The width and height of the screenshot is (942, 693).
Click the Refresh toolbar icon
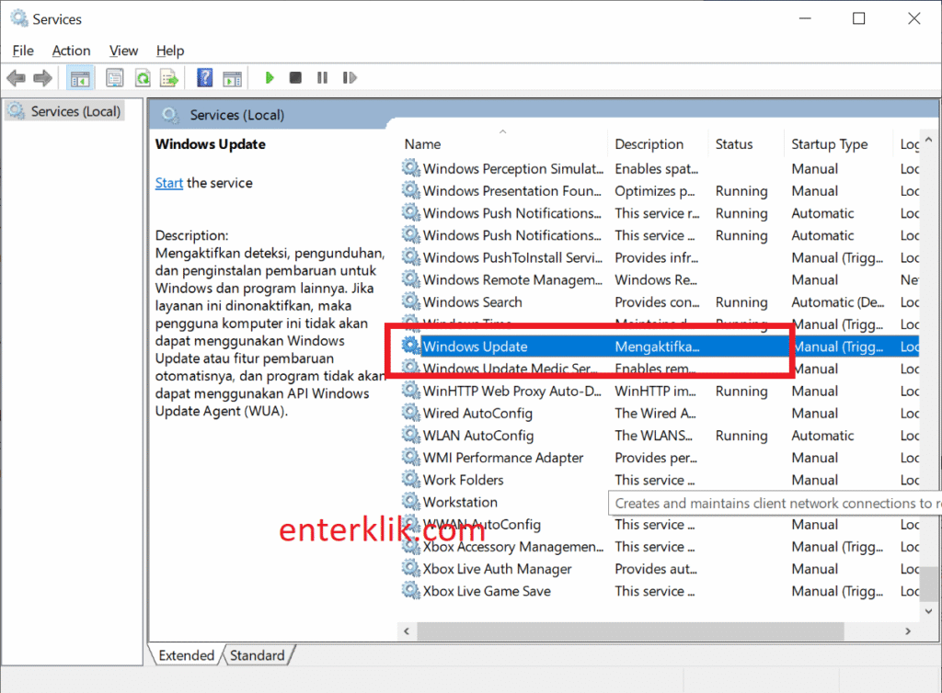[143, 78]
